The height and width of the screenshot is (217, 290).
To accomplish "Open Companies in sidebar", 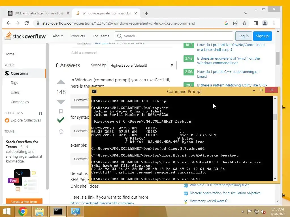I will [20, 102].
